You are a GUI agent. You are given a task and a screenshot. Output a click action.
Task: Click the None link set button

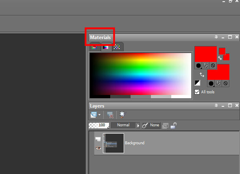coord(151,125)
